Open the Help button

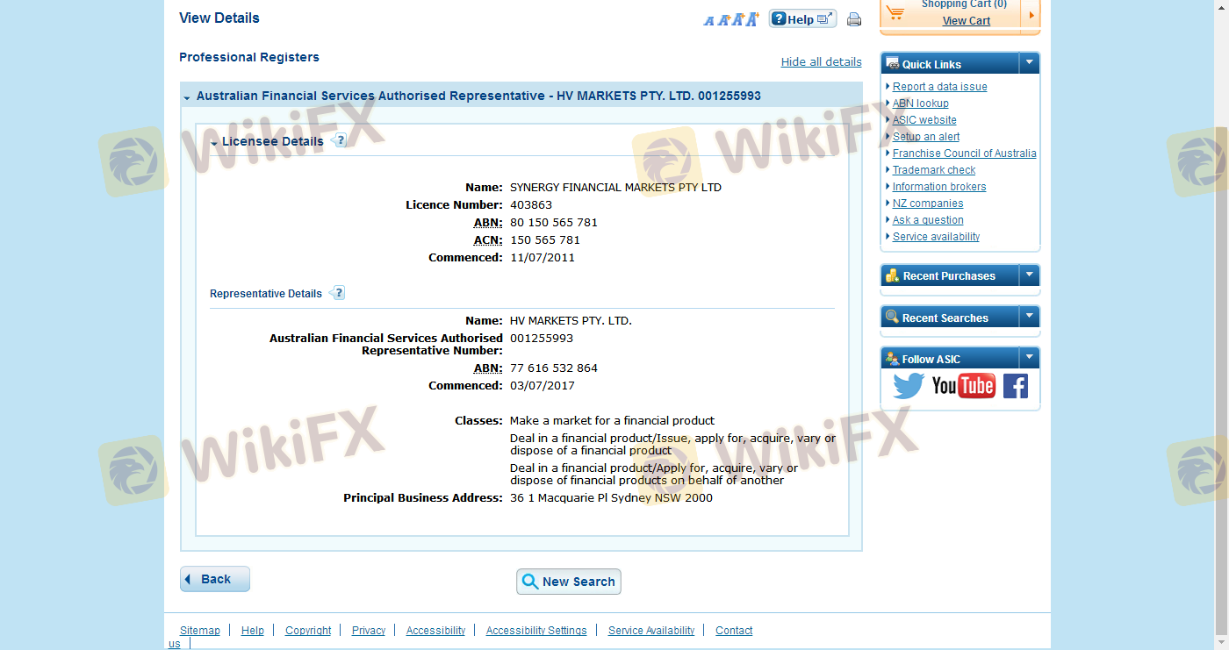pyautogui.click(x=802, y=19)
